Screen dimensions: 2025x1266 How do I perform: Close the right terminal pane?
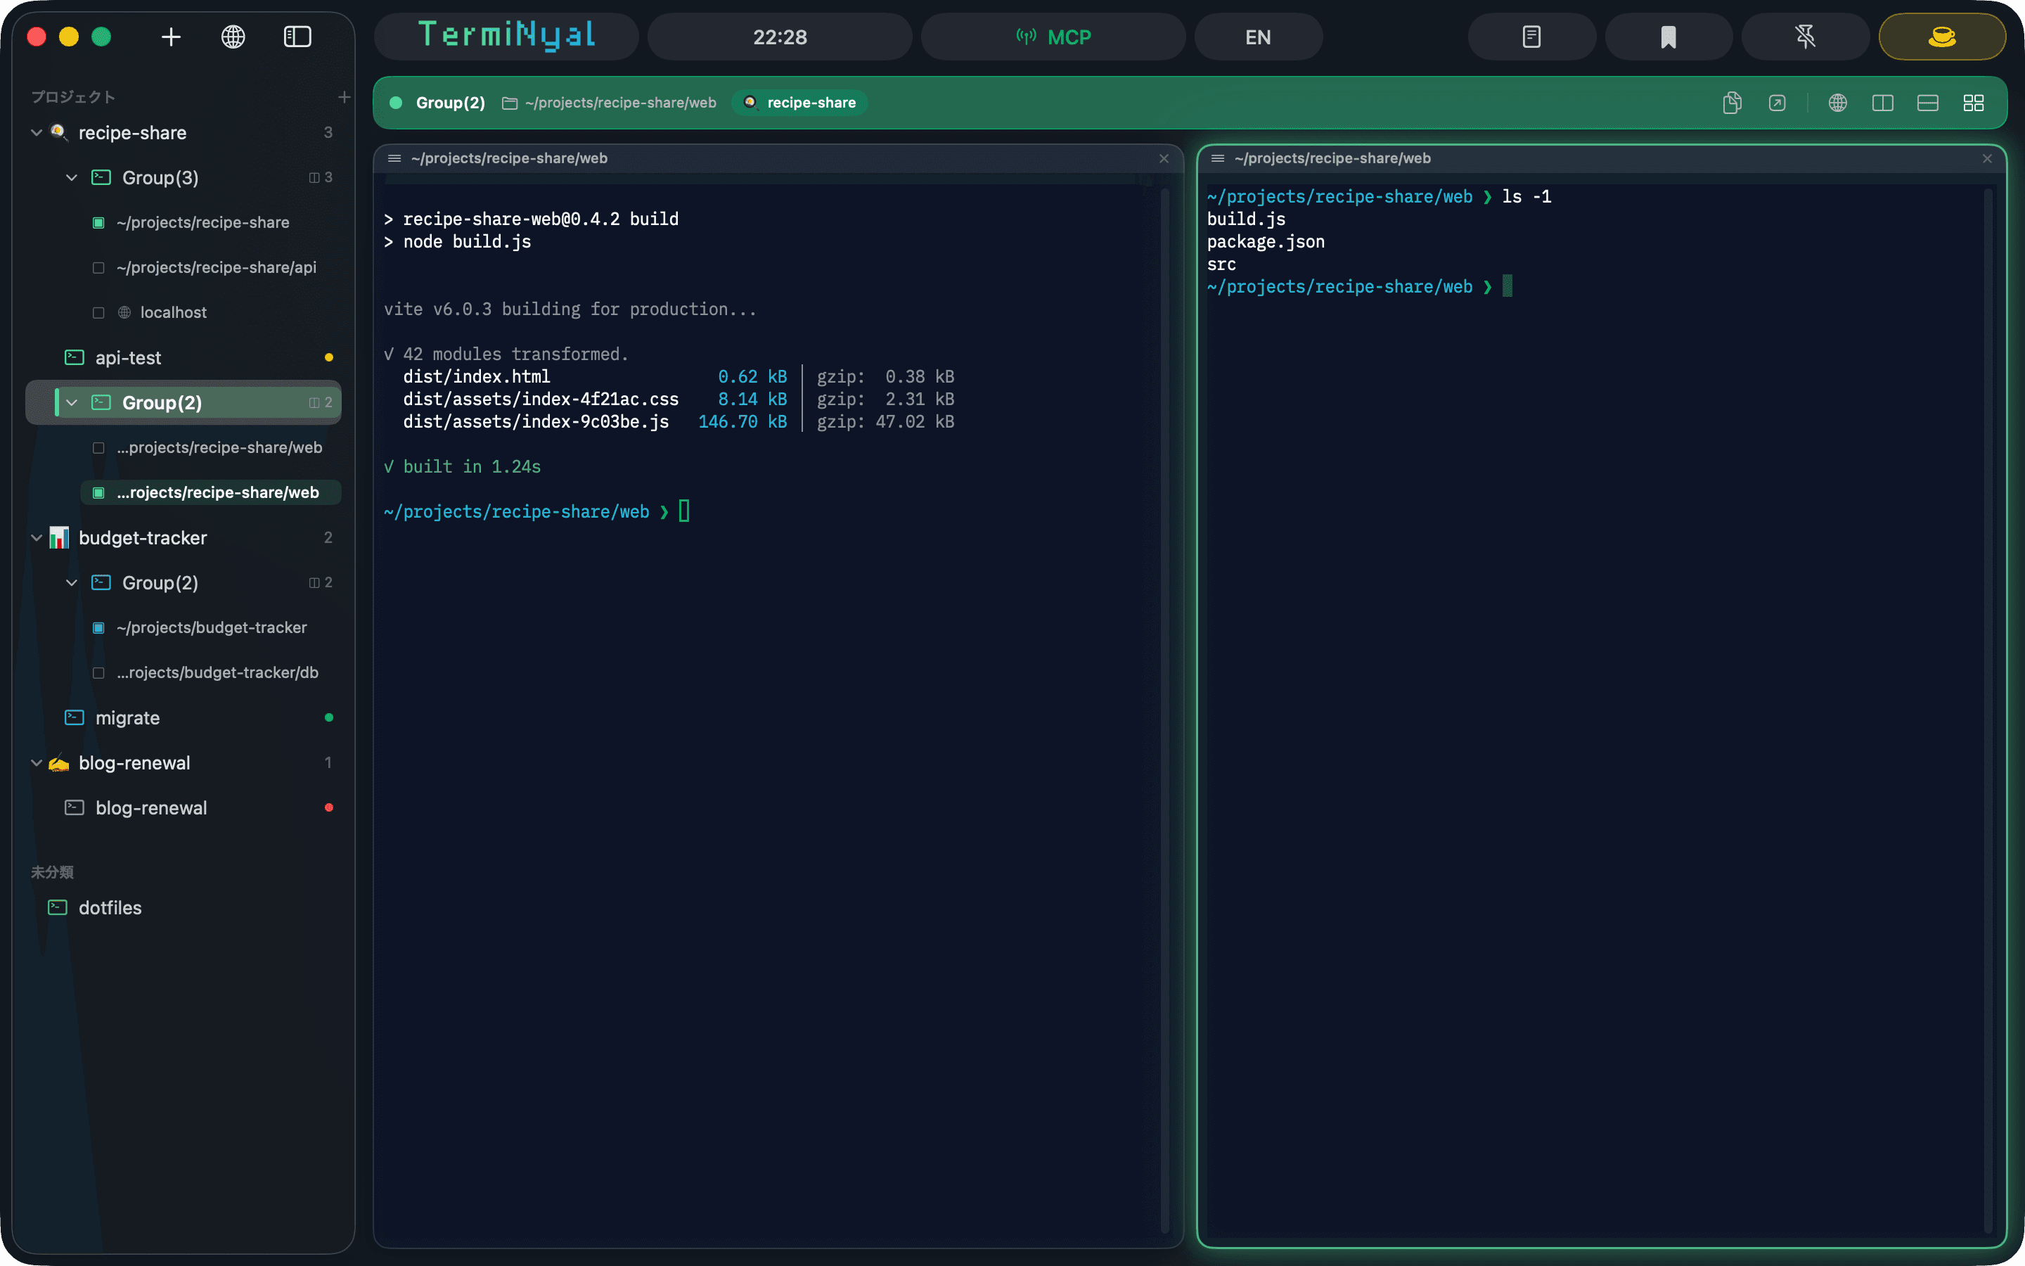point(1987,158)
